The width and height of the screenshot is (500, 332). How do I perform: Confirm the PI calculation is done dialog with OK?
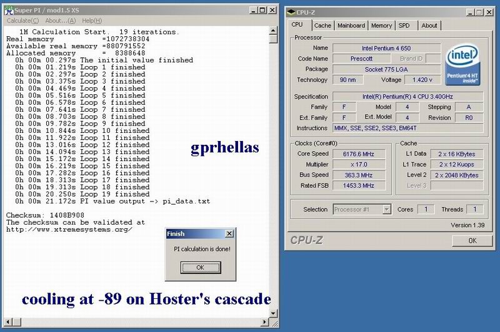coord(200,267)
